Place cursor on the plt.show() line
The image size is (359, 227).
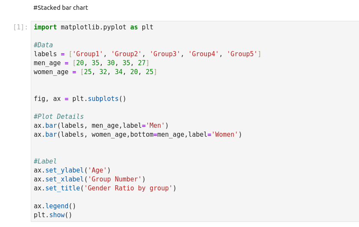53,215
